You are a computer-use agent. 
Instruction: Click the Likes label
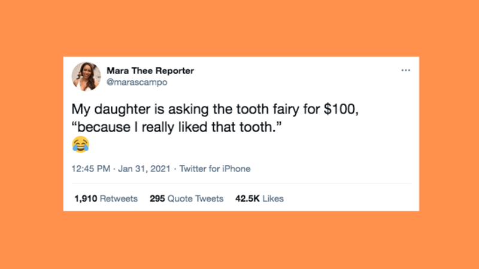coord(272,198)
